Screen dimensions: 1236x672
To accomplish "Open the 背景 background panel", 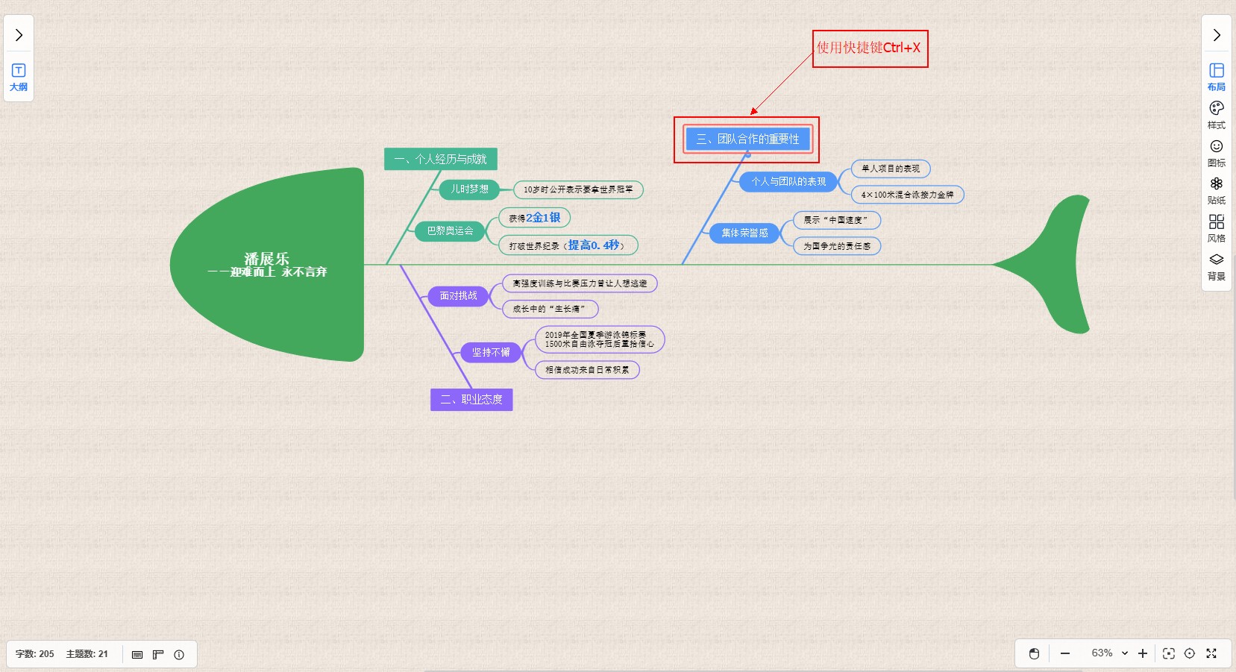I will [x=1216, y=266].
